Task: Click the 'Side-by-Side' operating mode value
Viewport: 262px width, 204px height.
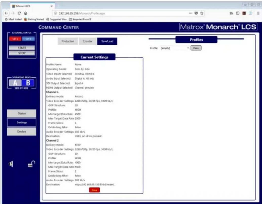Action: [x=82, y=69]
